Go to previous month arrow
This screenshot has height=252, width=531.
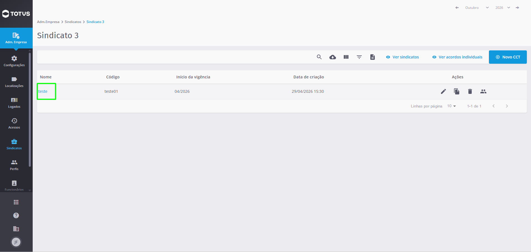[x=457, y=8]
